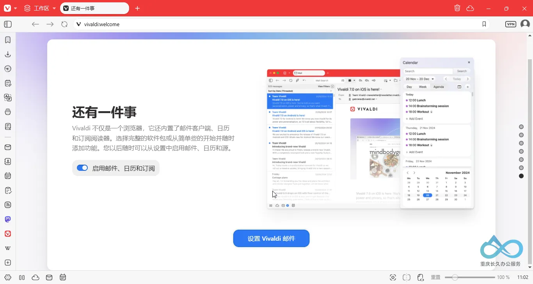
Task: Click the mail and calendar preview image
Action: [370, 133]
